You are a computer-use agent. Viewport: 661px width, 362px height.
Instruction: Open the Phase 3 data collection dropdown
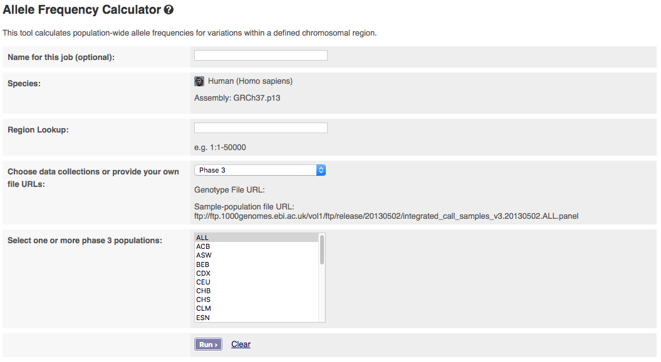[260, 170]
